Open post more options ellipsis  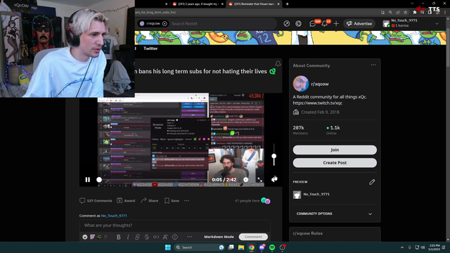pyautogui.click(x=187, y=200)
